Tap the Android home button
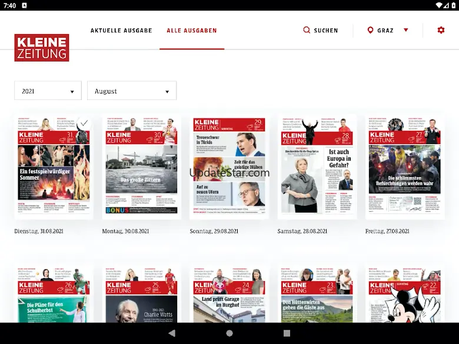 coord(229,333)
